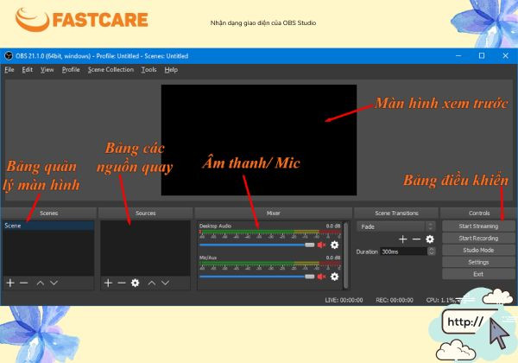Image resolution: width=518 pixels, height=363 pixels.
Task: Click the Controls panel header
Action: tap(479, 213)
